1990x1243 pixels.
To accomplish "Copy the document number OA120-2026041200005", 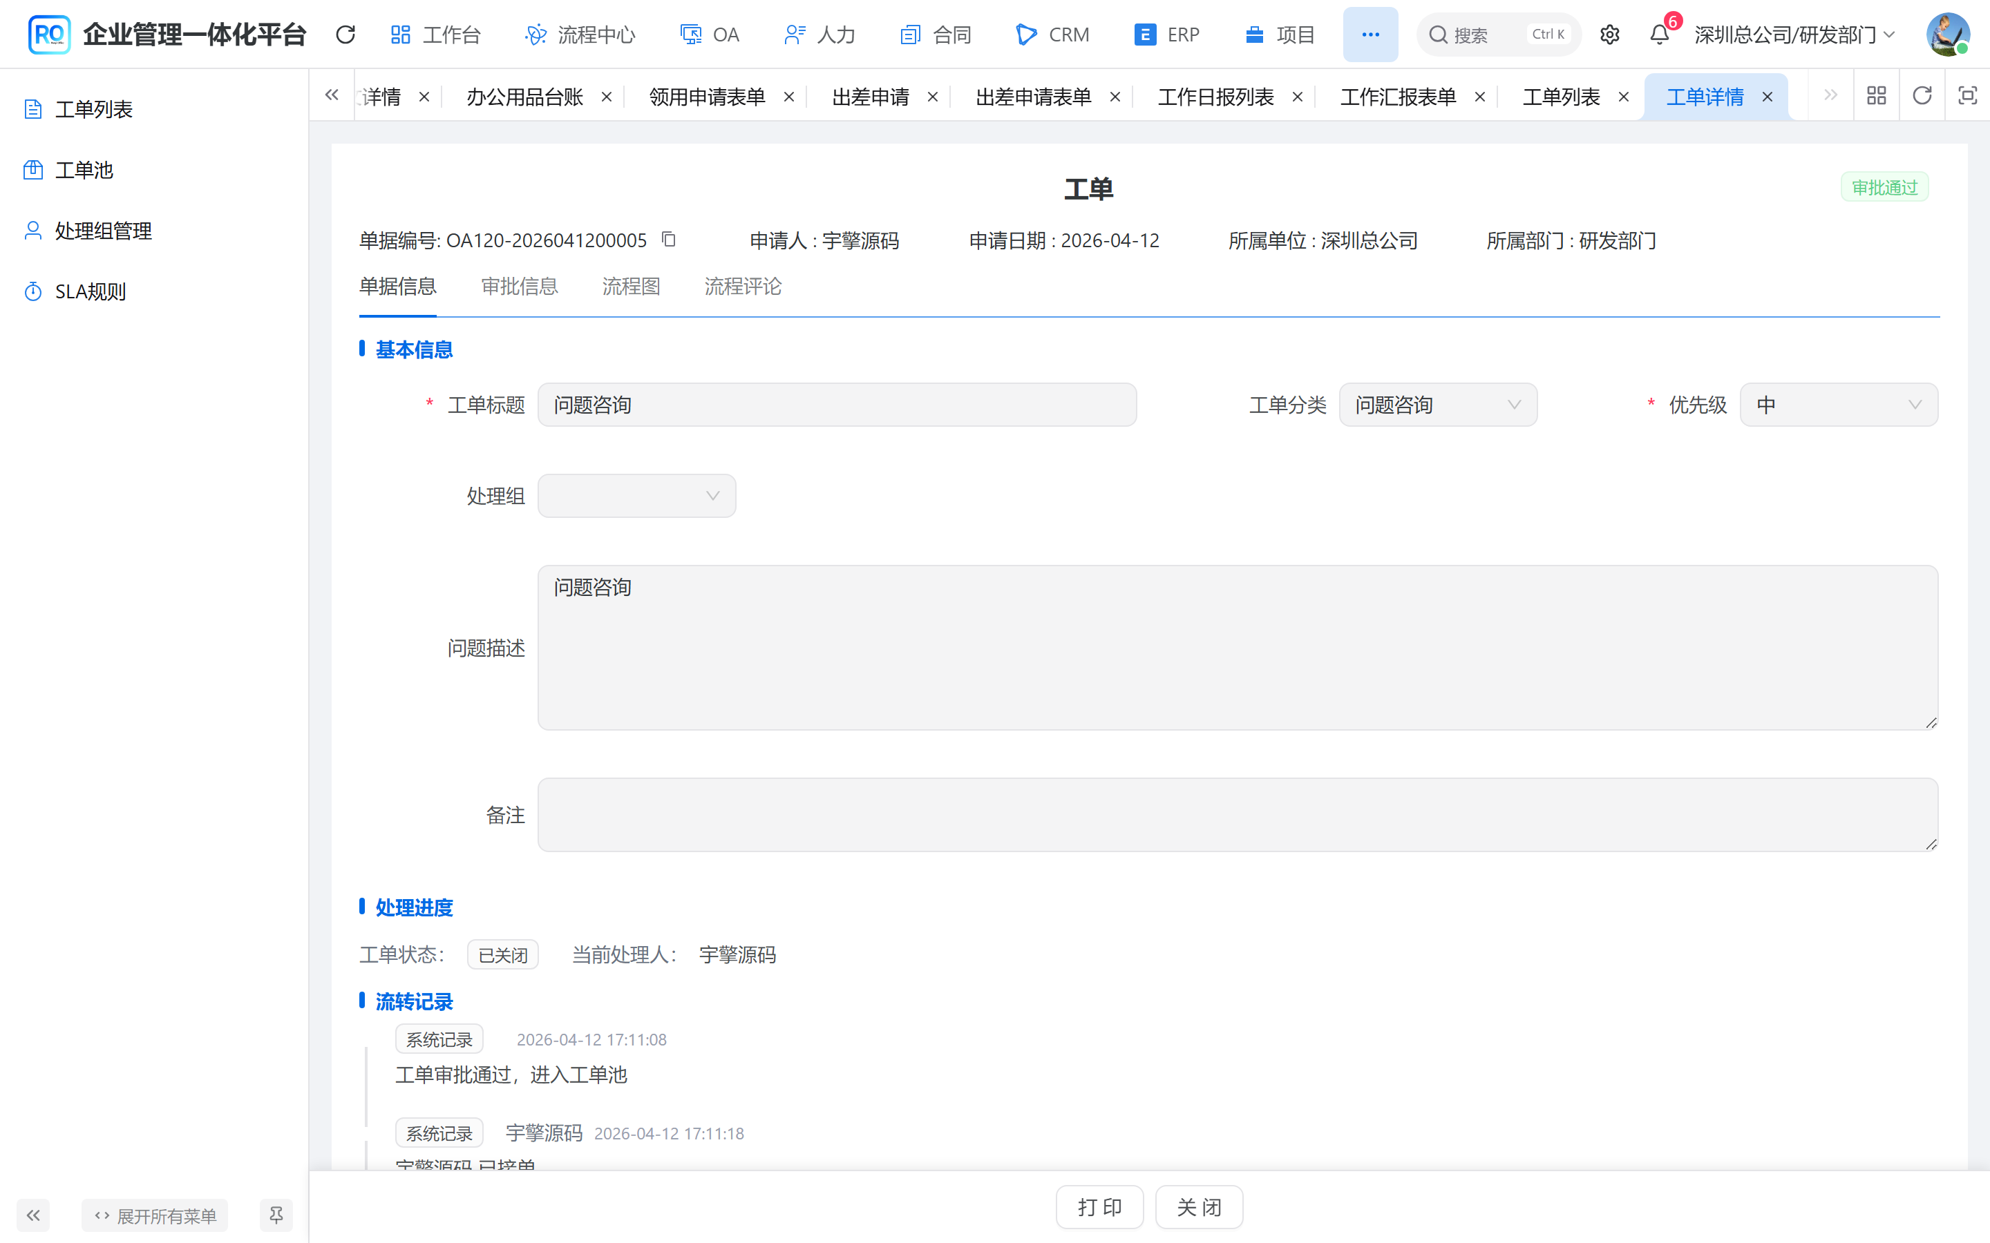I will [x=670, y=239].
